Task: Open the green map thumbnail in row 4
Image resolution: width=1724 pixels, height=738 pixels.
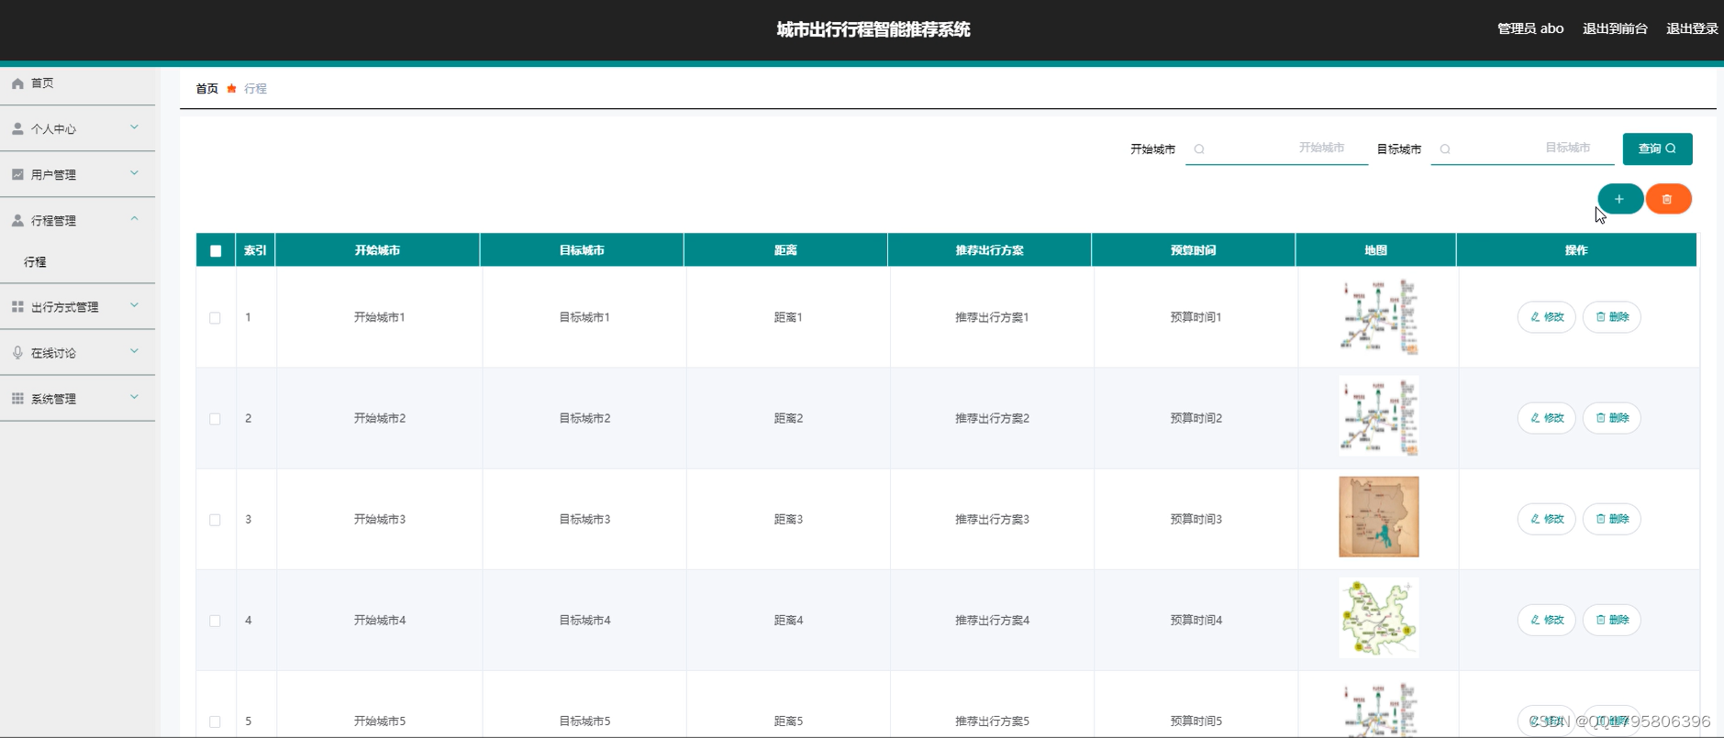Action: [x=1379, y=618]
